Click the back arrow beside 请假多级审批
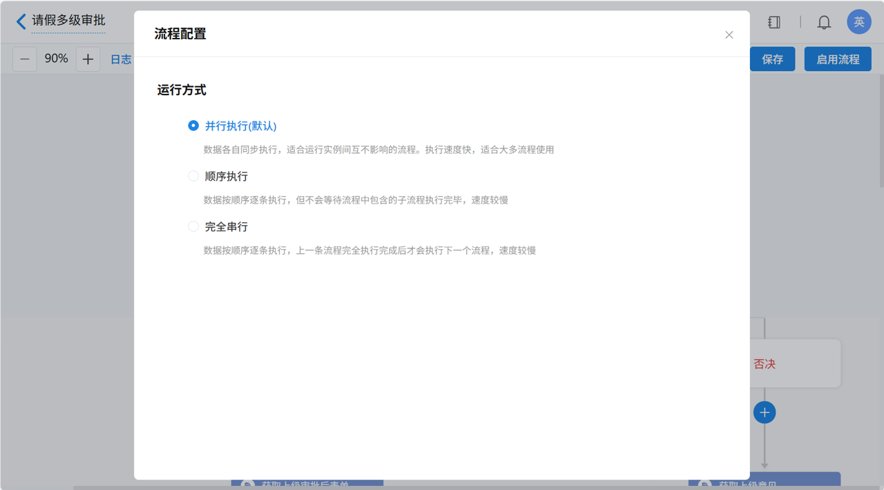The width and height of the screenshot is (884, 490). point(21,21)
